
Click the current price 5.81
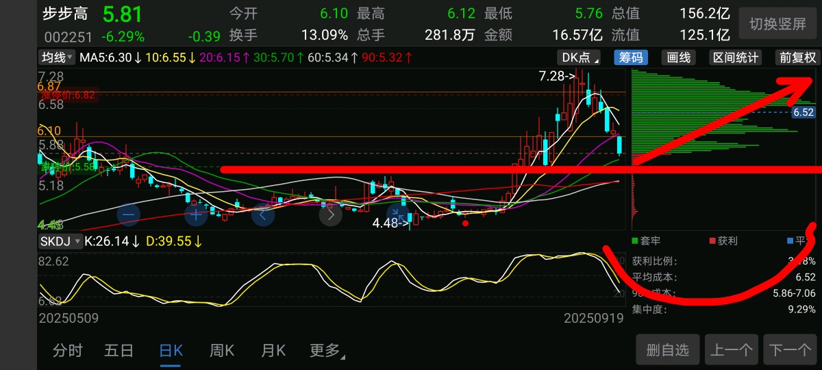click(123, 14)
